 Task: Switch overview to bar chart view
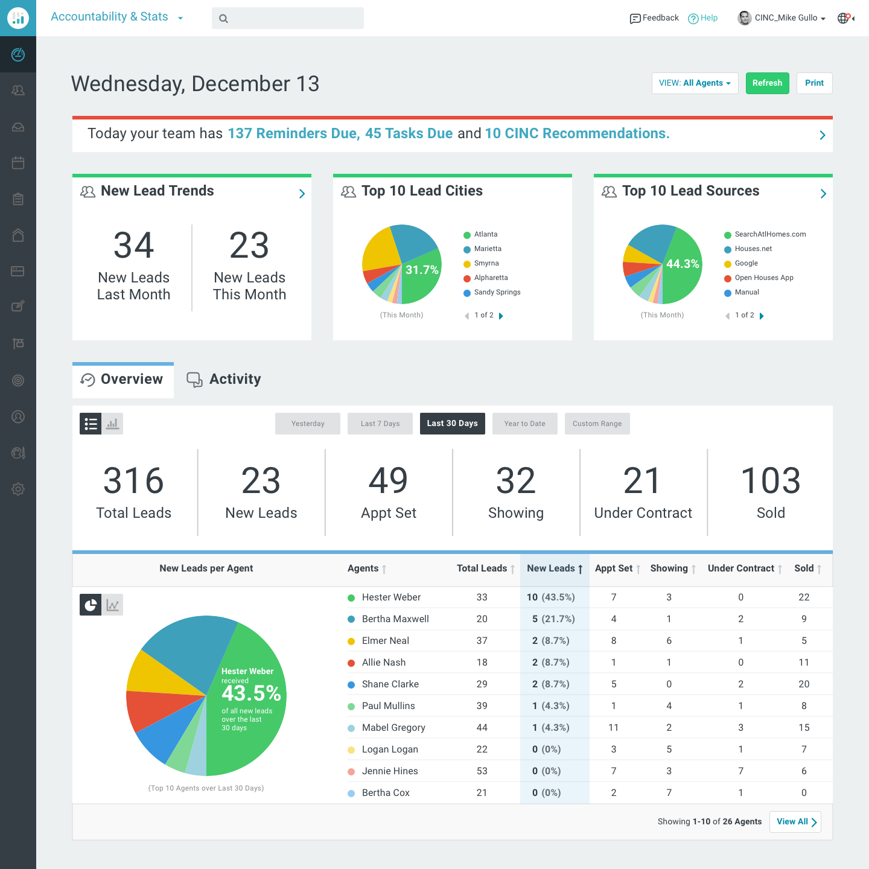pyautogui.click(x=112, y=424)
